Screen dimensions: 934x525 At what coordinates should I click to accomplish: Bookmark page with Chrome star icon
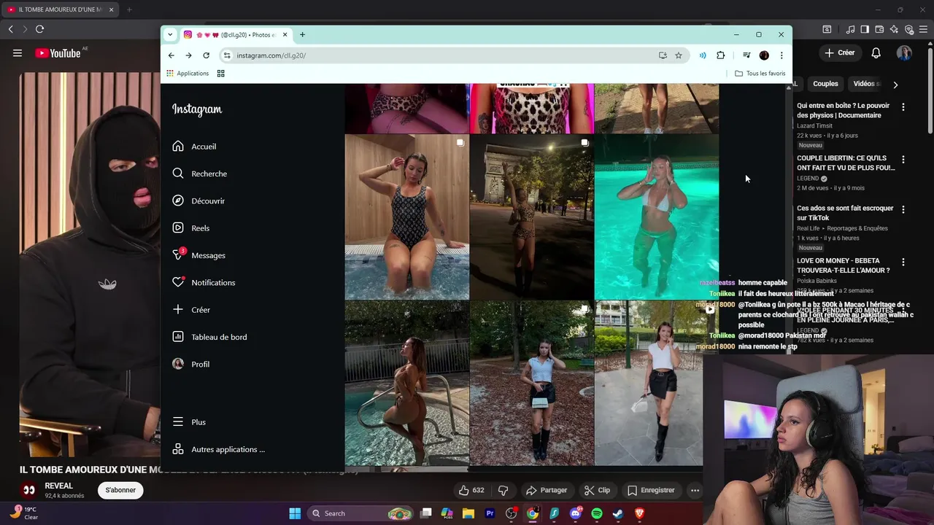pos(679,55)
